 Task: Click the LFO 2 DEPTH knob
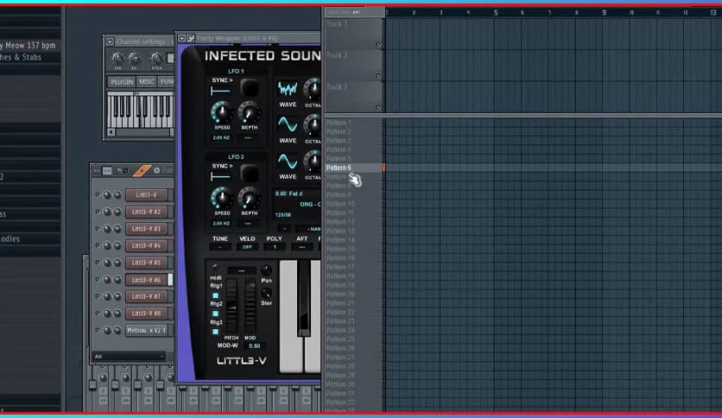(x=249, y=199)
